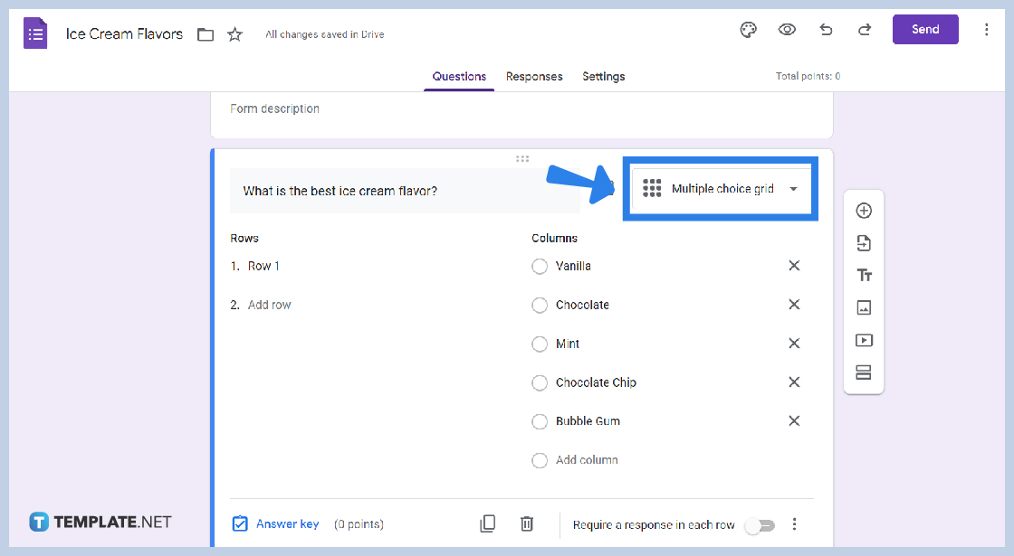
Task: Add an image from sidebar
Action: point(864,308)
